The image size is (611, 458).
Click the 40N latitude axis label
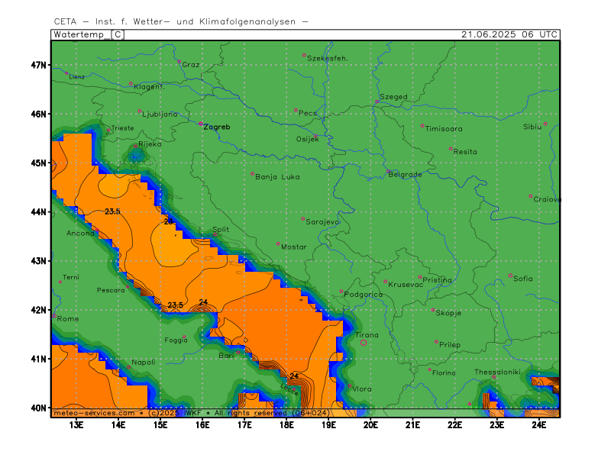39,408
